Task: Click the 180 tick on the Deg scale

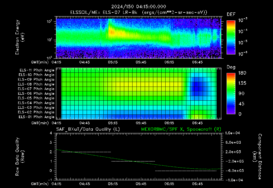Action: (x=242, y=73)
